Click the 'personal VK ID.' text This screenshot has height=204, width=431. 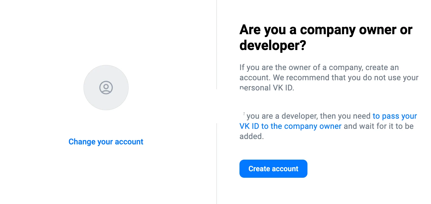coord(267,88)
